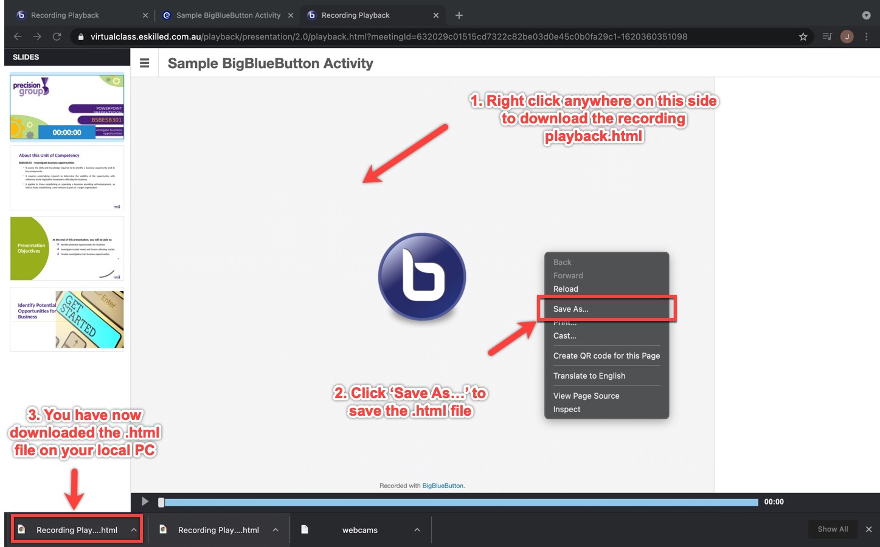Select Identify Potential Opportunities slide thumbnail
The width and height of the screenshot is (880, 547).
pos(67,319)
